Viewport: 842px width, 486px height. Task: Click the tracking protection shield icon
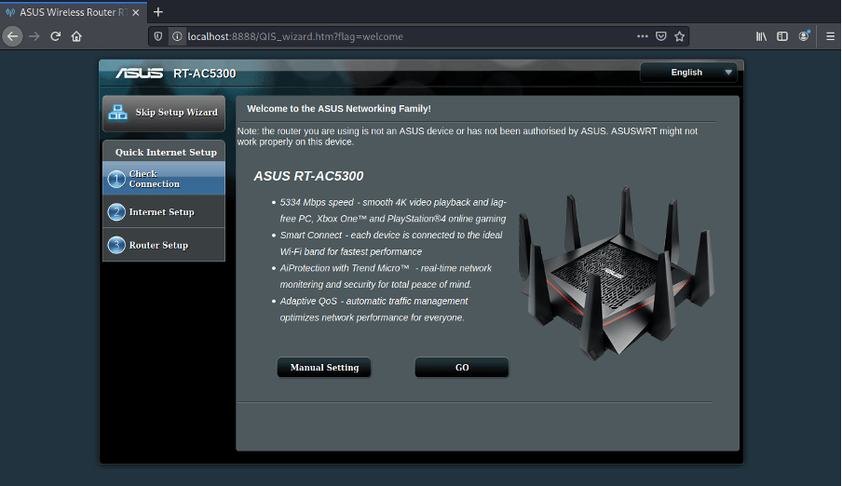click(x=159, y=36)
